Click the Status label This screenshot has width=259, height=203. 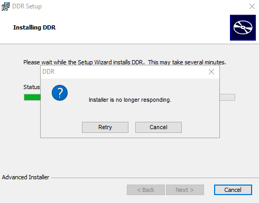[32, 87]
